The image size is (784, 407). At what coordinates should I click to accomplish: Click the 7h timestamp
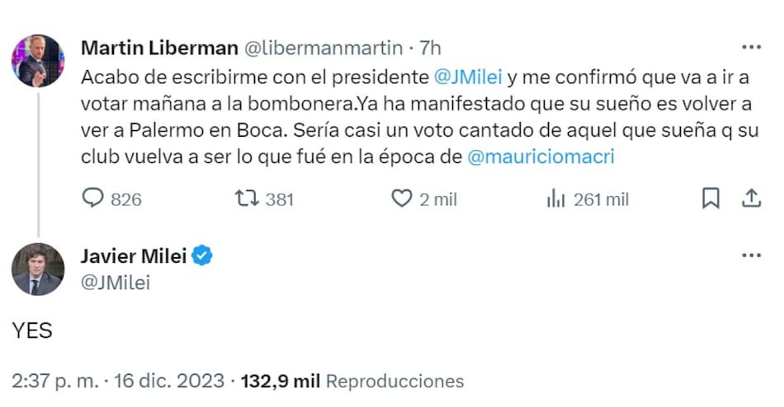[x=430, y=48]
